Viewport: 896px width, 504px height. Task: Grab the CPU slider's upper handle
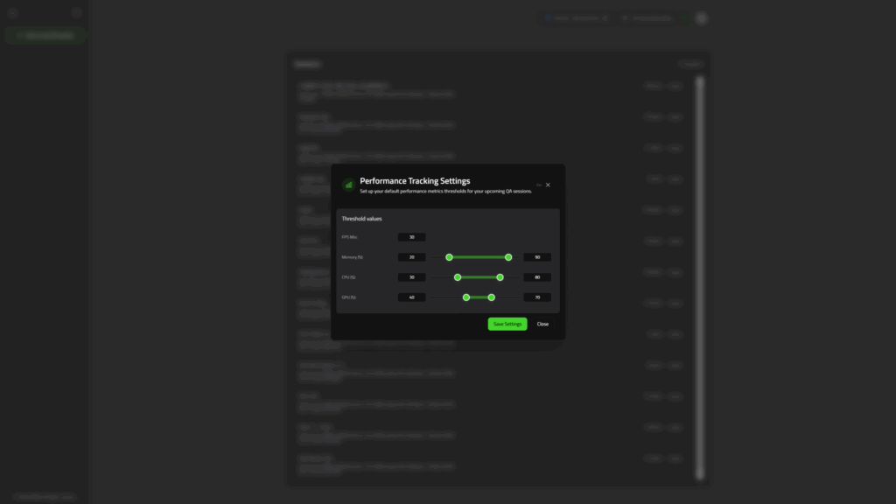[500, 277]
